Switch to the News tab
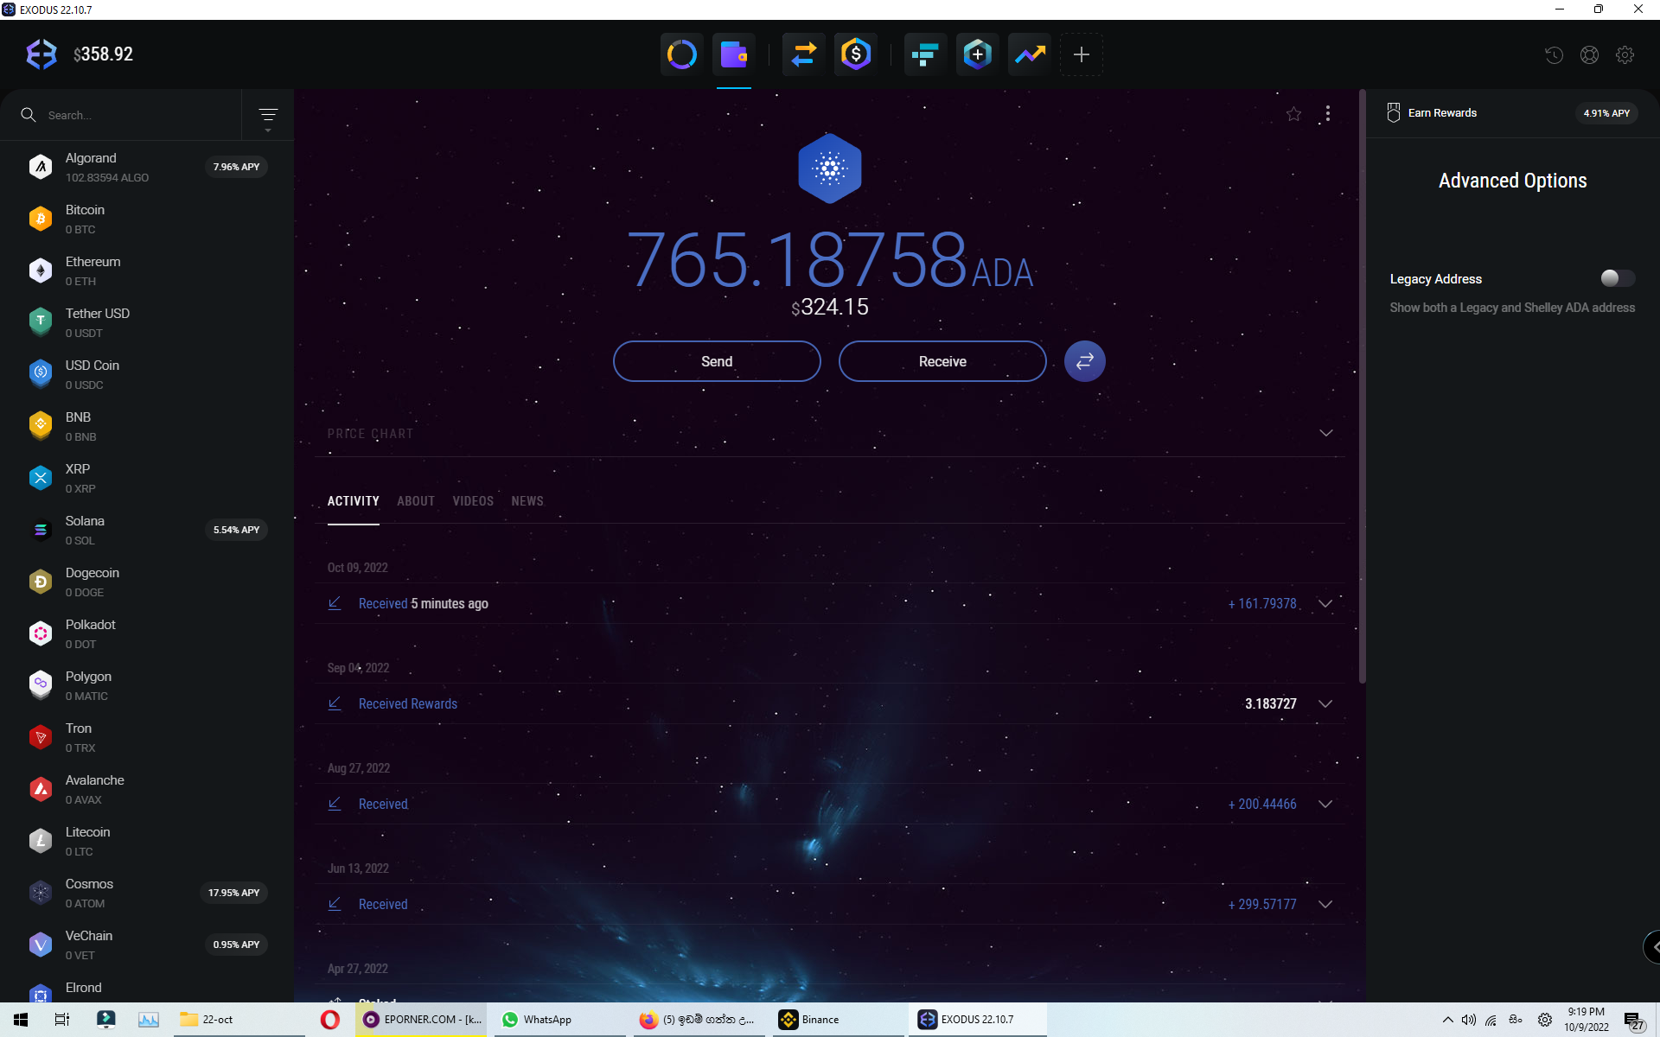This screenshot has height=1037, width=1660. tap(527, 501)
